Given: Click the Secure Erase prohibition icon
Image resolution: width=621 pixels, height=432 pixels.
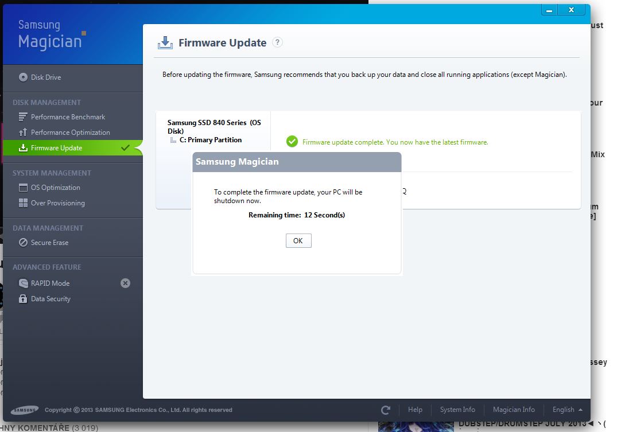Looking at the screenshot, I should tap(23, 242).
